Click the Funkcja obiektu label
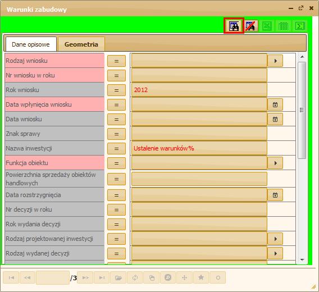Screen dimensions: 319x292 [x=27, y=163]
